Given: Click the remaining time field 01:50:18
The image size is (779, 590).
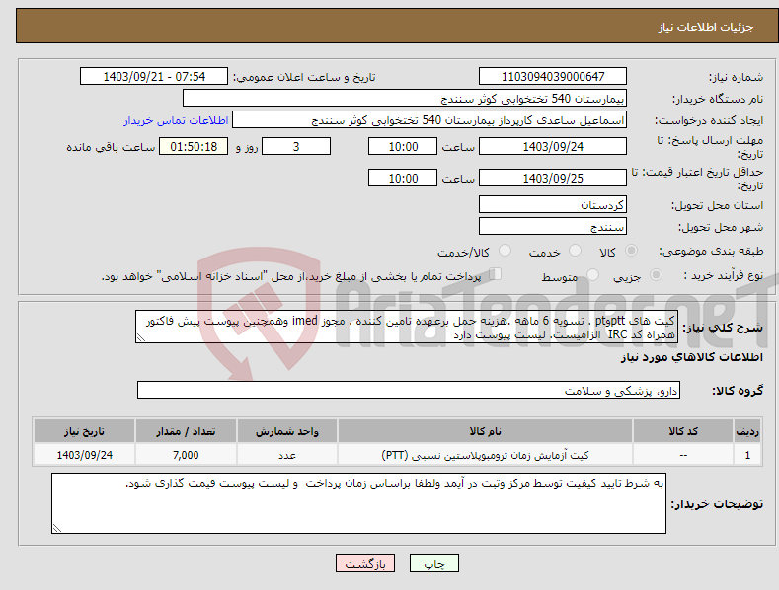Looking at the screenshot, I should tap(194, 146).
